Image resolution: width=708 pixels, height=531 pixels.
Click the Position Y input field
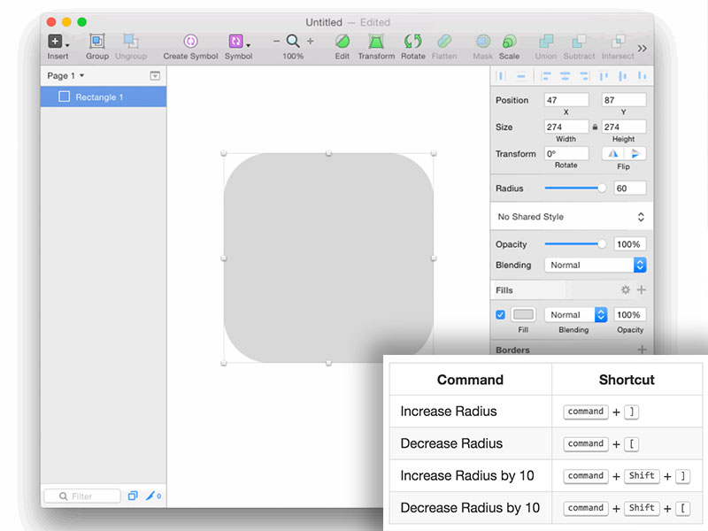[624, 100]
